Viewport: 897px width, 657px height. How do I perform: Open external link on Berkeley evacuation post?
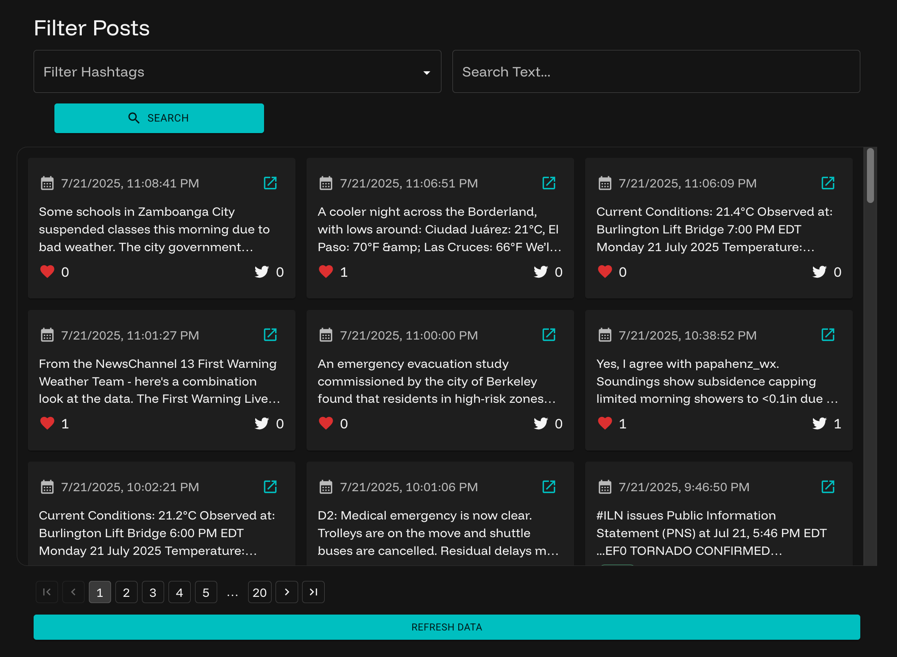[548, 335]
